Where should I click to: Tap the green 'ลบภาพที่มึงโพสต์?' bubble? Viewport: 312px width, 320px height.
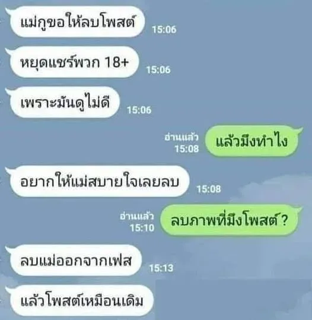tap(230, 220)
